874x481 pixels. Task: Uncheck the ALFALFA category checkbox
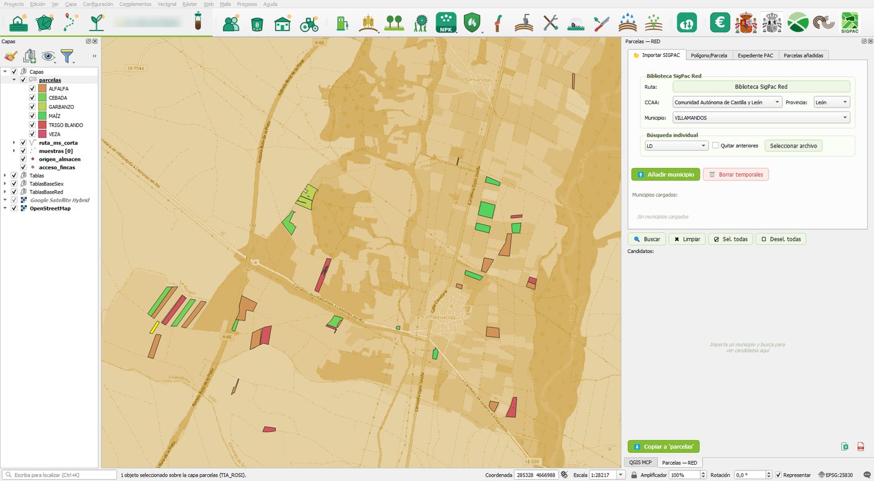pos(32,89)
